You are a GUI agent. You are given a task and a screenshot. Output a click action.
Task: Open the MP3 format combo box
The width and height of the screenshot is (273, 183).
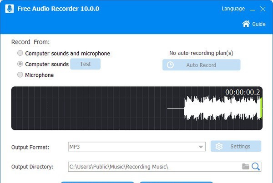click(x=137, y=147)
